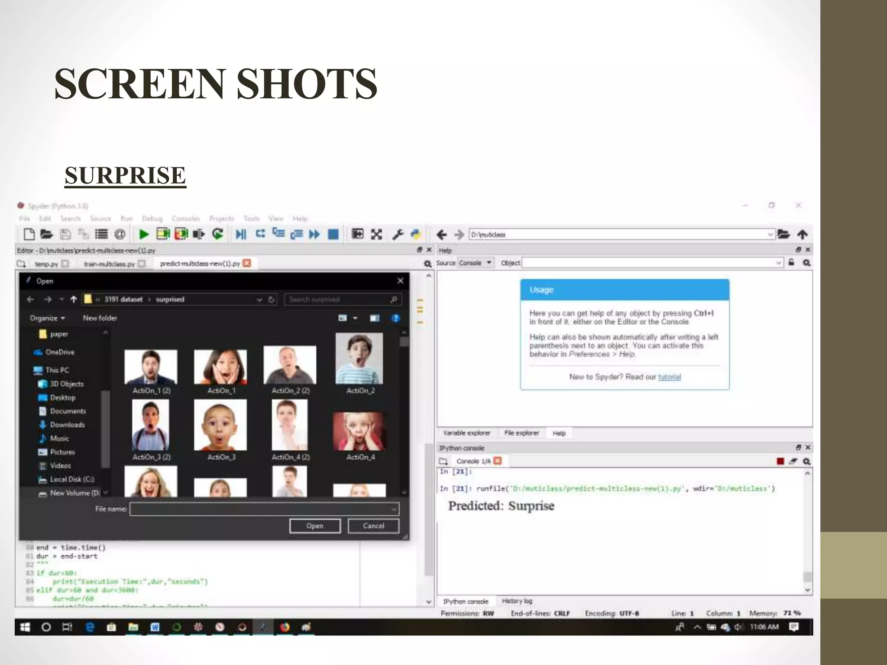Viewport: 887px width, 665px height.
Task: Click Windows Start button on the taskbar
Action: (25, 627)
